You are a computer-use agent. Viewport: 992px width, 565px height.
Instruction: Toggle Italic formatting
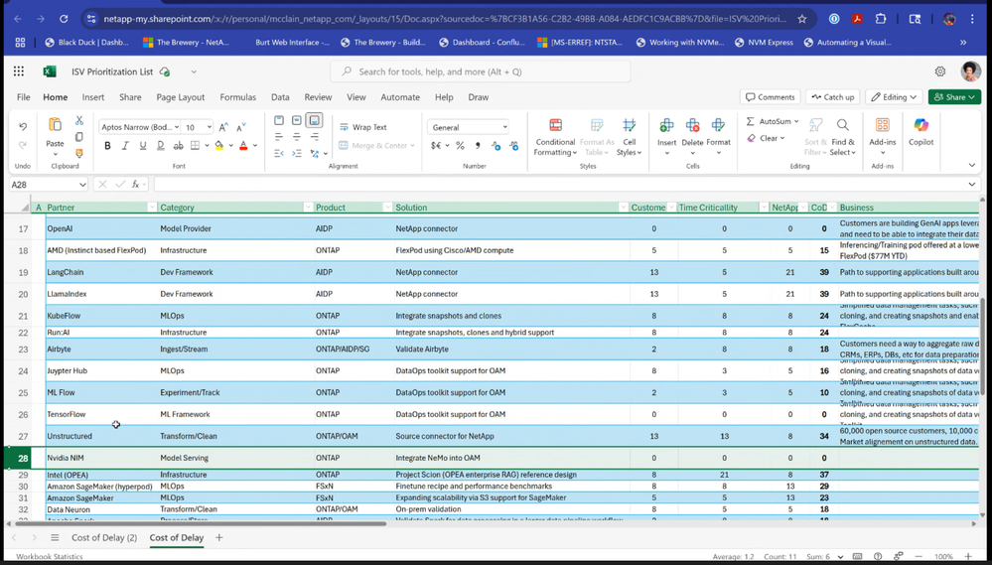125,146
